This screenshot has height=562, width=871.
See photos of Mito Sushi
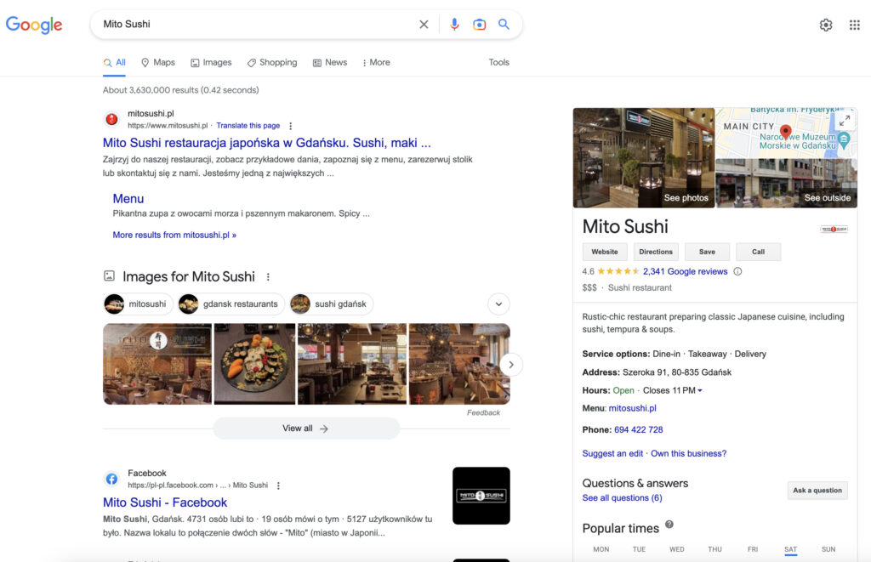click(644, 157)
